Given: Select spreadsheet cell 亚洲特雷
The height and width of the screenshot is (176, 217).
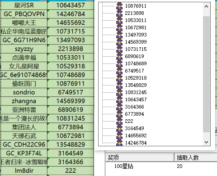Looking at the screenshot, I should tap(24, 110).
